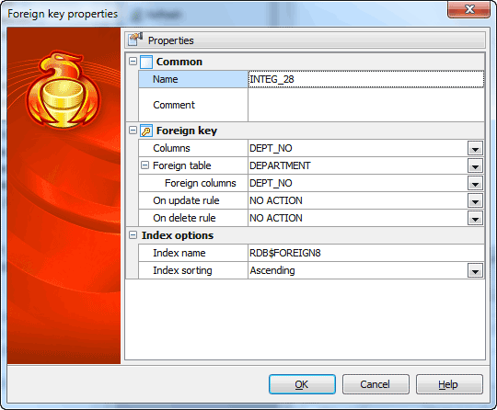
Task: Open Help for foreign key properties
Action: (449, 384)
